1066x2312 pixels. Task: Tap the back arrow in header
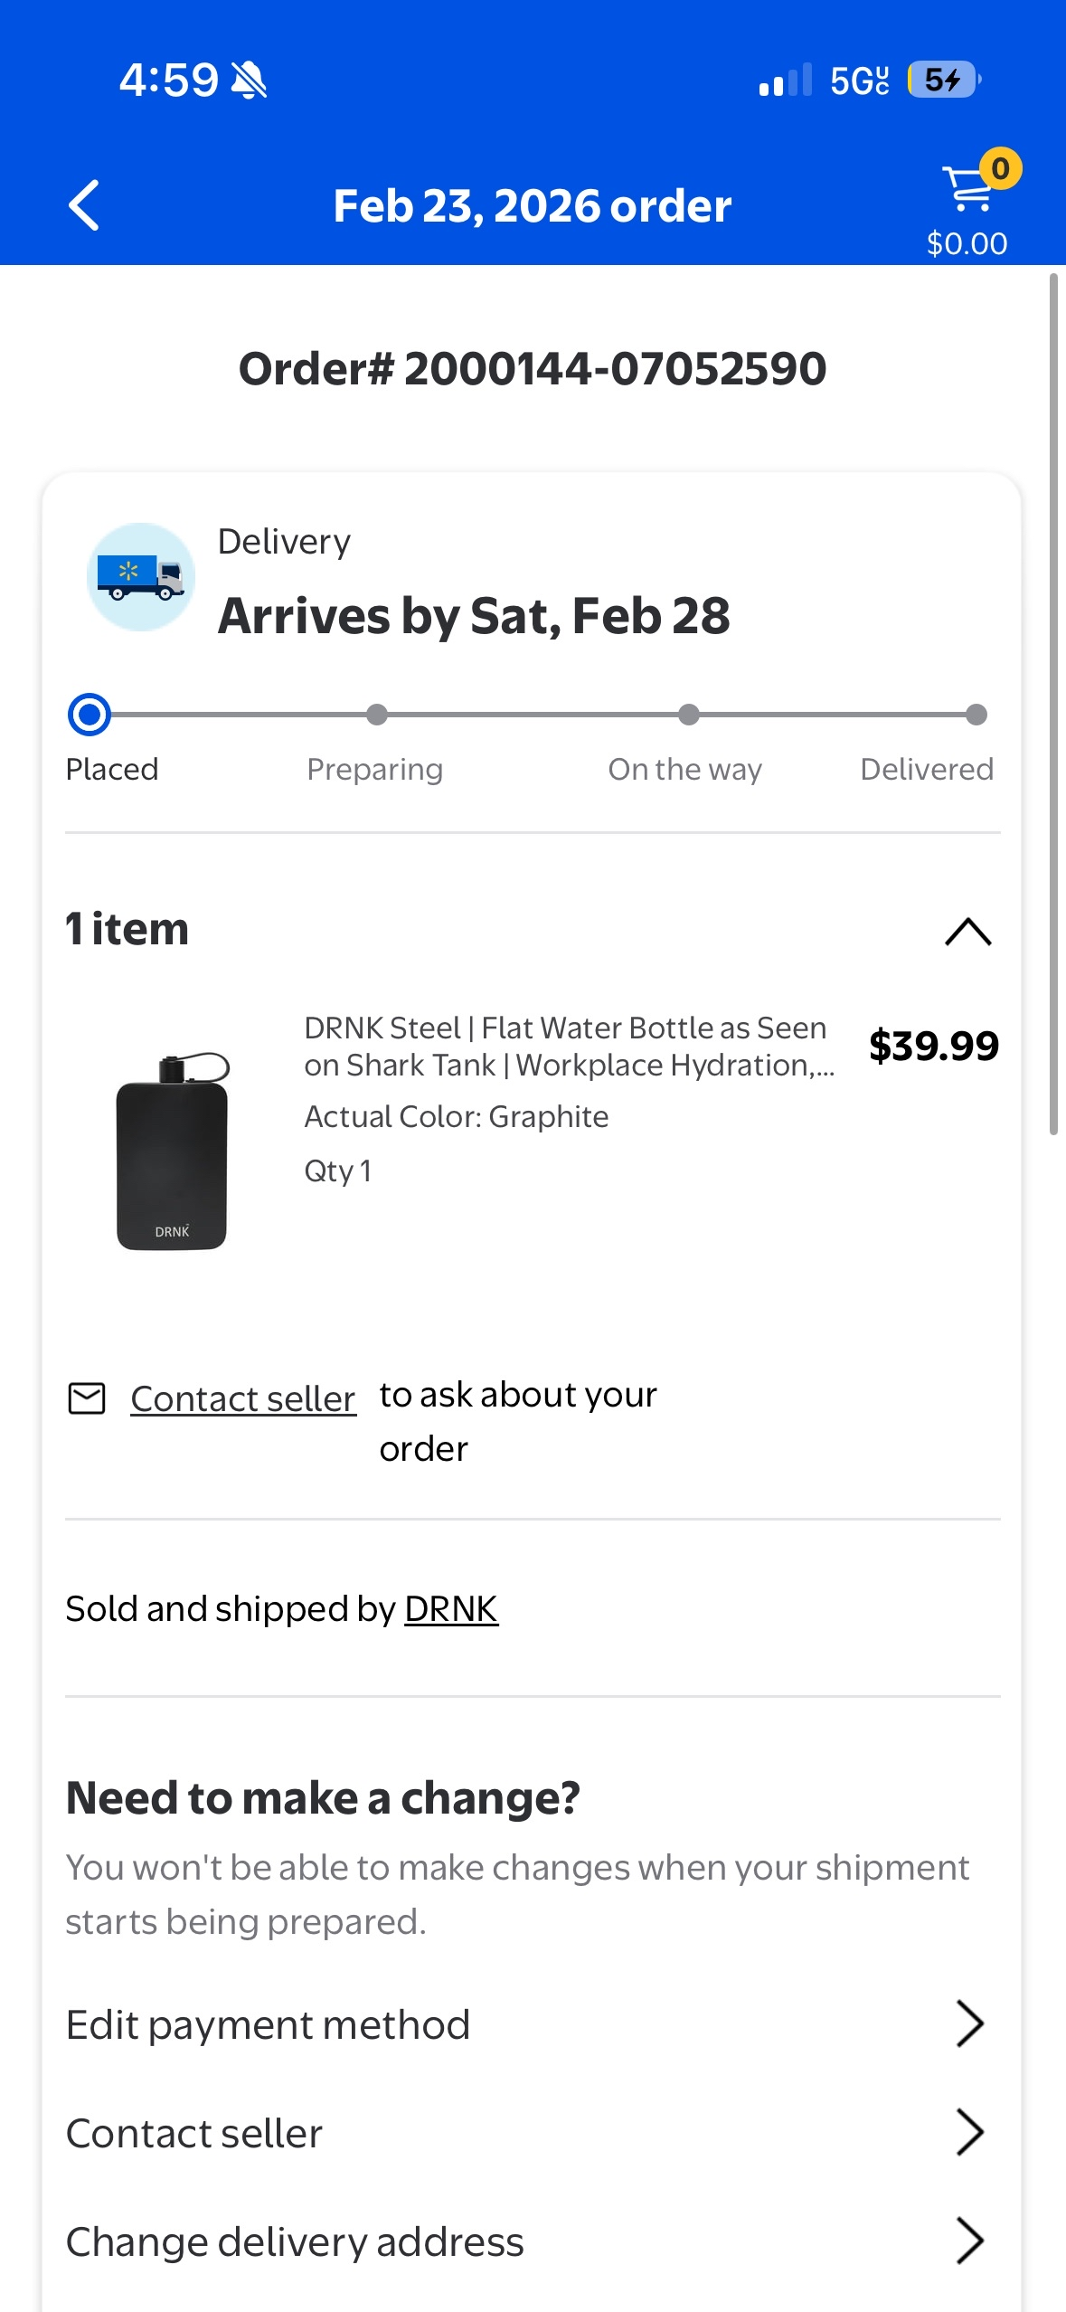(x=84, y=205)
